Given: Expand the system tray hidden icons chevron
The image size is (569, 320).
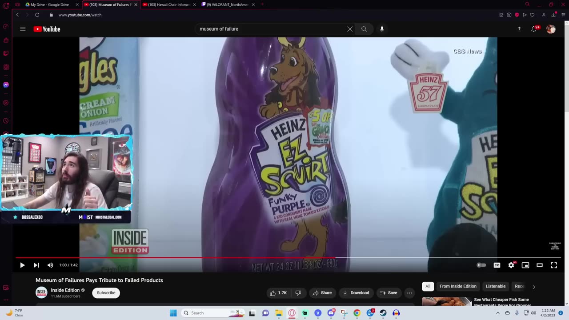Looking at the screenshot, I should click(x=498, y=313).
